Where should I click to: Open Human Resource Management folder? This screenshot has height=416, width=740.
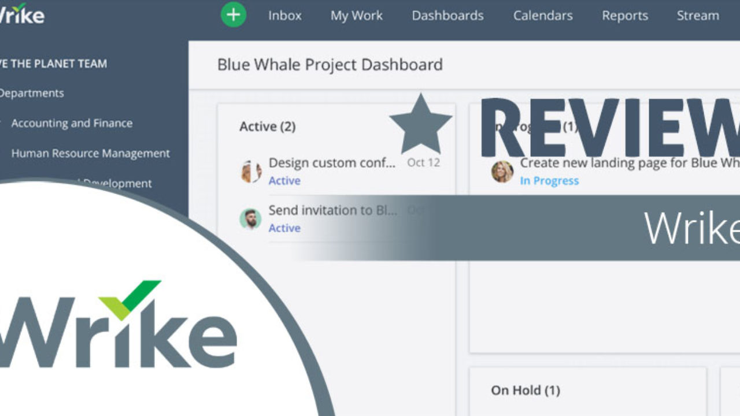coord(91,153)
